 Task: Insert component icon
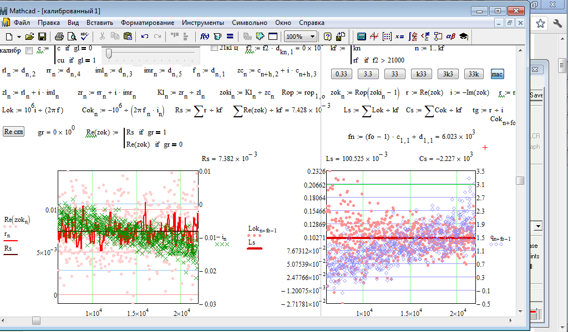pyautogui.click(x=260, y=37)
